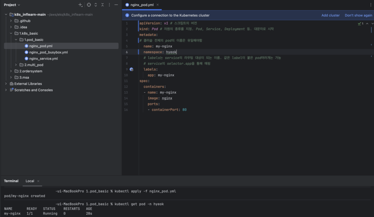The width and height of the screenshot is (374, 217).
Task: Expand the 2.multi_pod folder
Action: pos(16,65)
